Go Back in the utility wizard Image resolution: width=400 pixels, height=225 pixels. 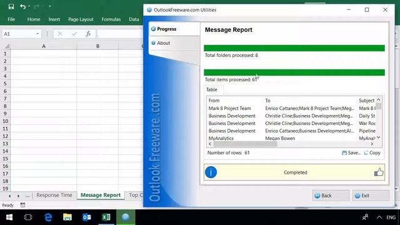(x=331, y=196)
